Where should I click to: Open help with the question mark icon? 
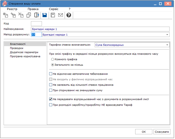pos(69,15)
